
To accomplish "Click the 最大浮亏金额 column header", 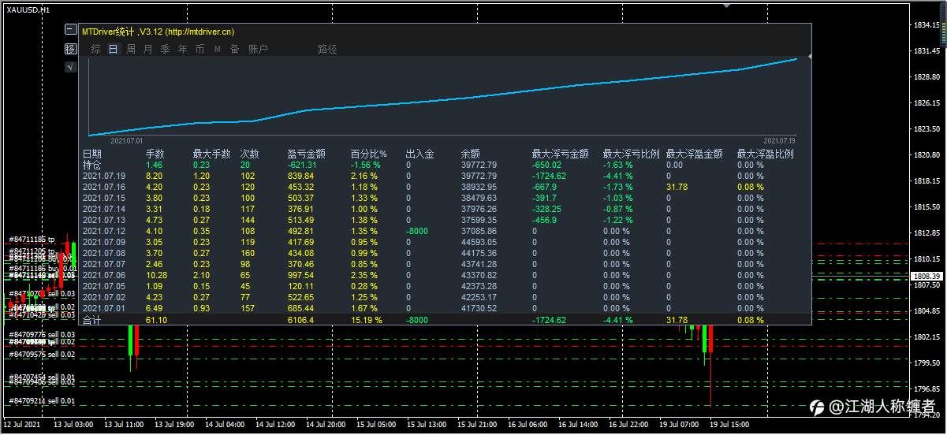I will pyautogui.click(x=560, y=154).
